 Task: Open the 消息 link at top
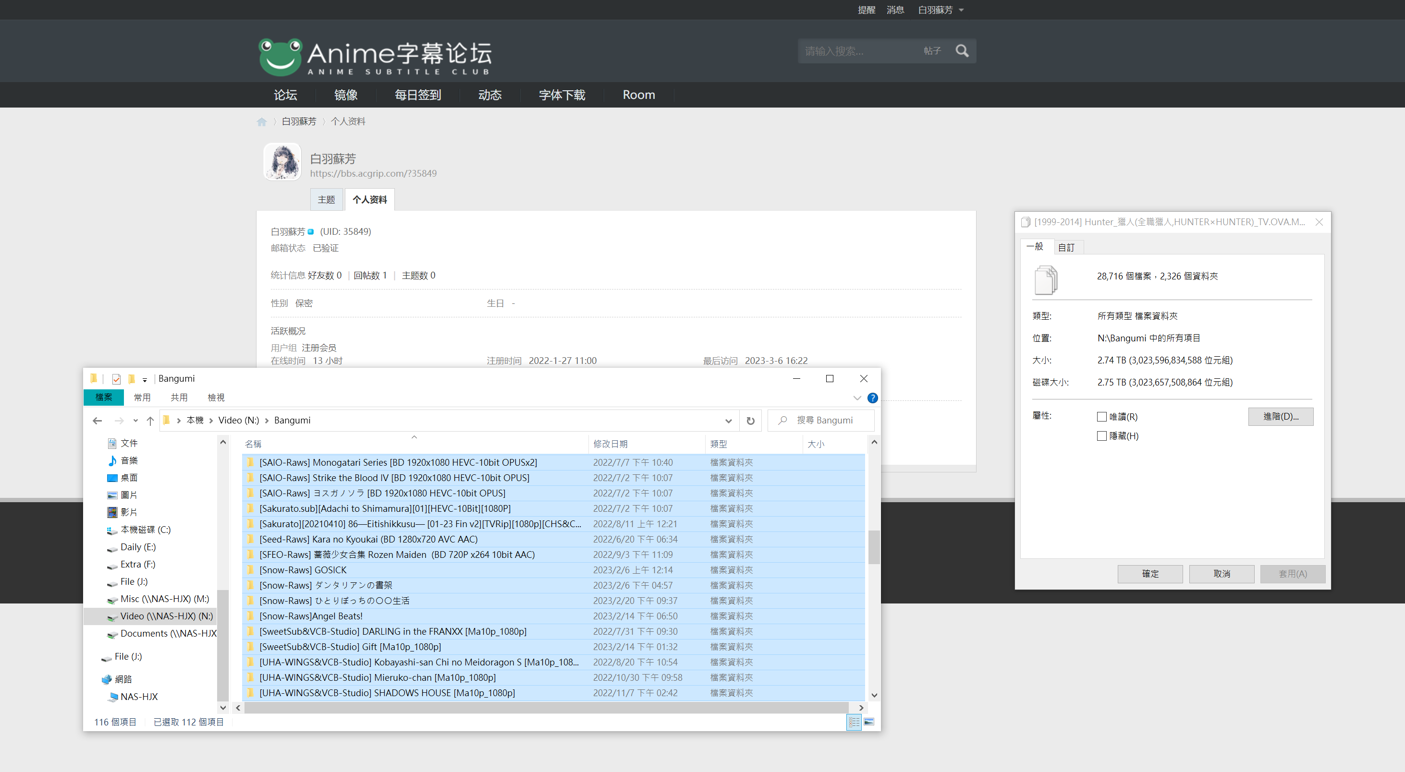(x=895, y=10)
